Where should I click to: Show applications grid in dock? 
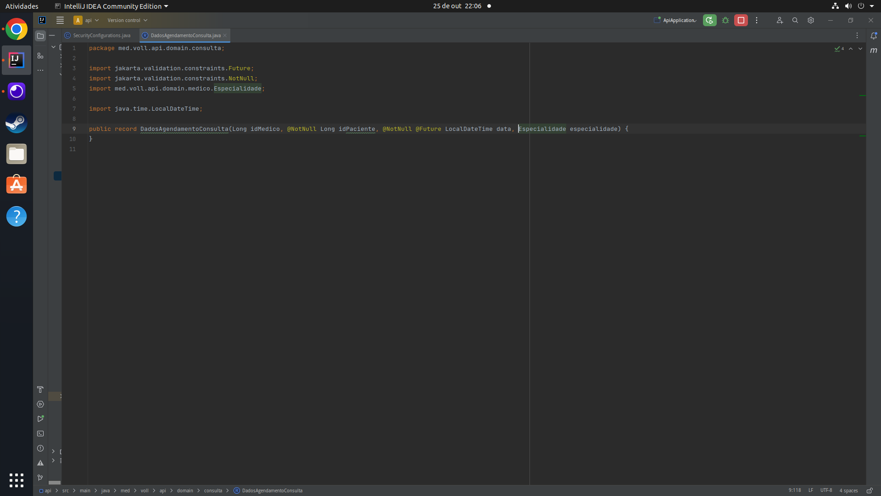17,480
